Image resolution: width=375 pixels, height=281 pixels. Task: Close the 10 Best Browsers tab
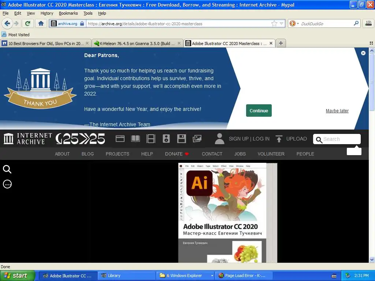[87, 43]
